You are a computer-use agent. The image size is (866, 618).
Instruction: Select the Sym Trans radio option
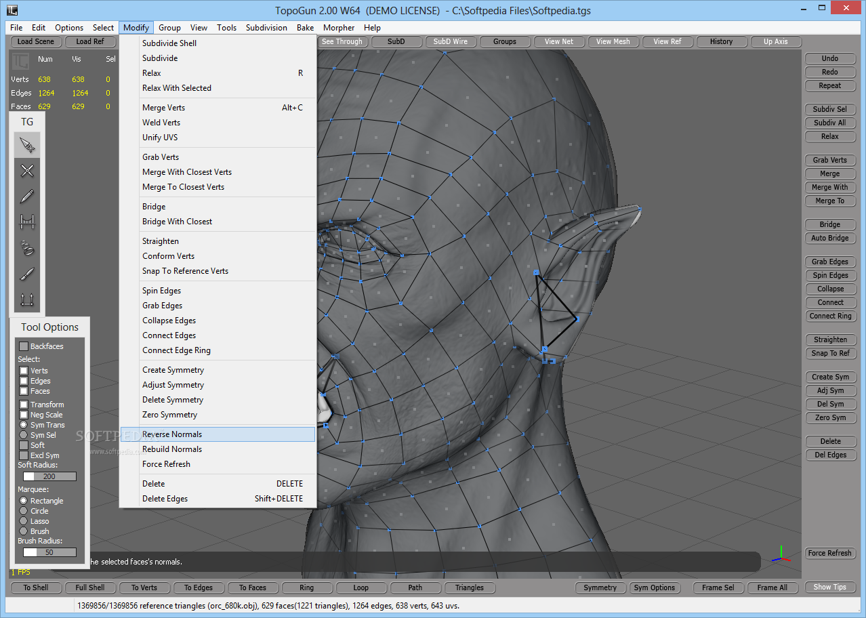pos(24,425)
